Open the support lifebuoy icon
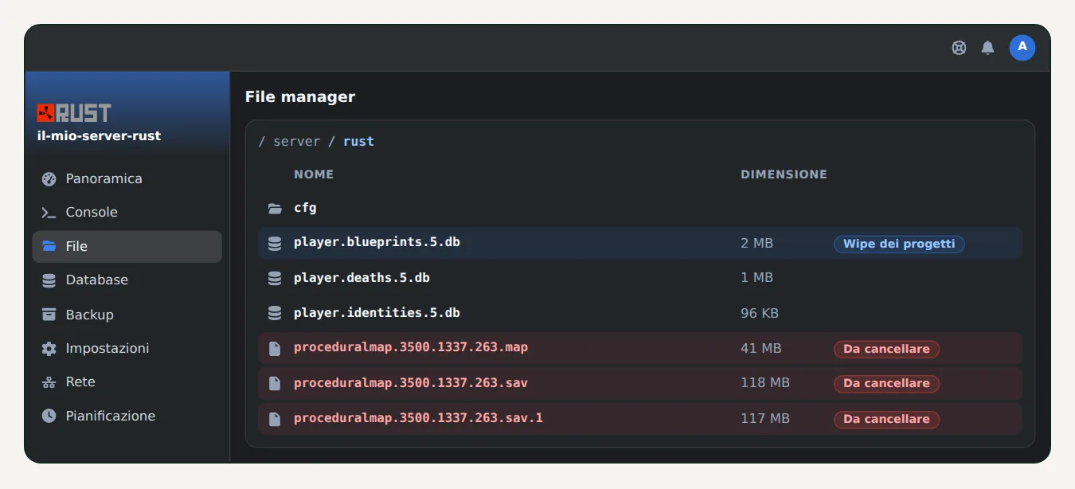1075x489 pixels. [959, 48]
